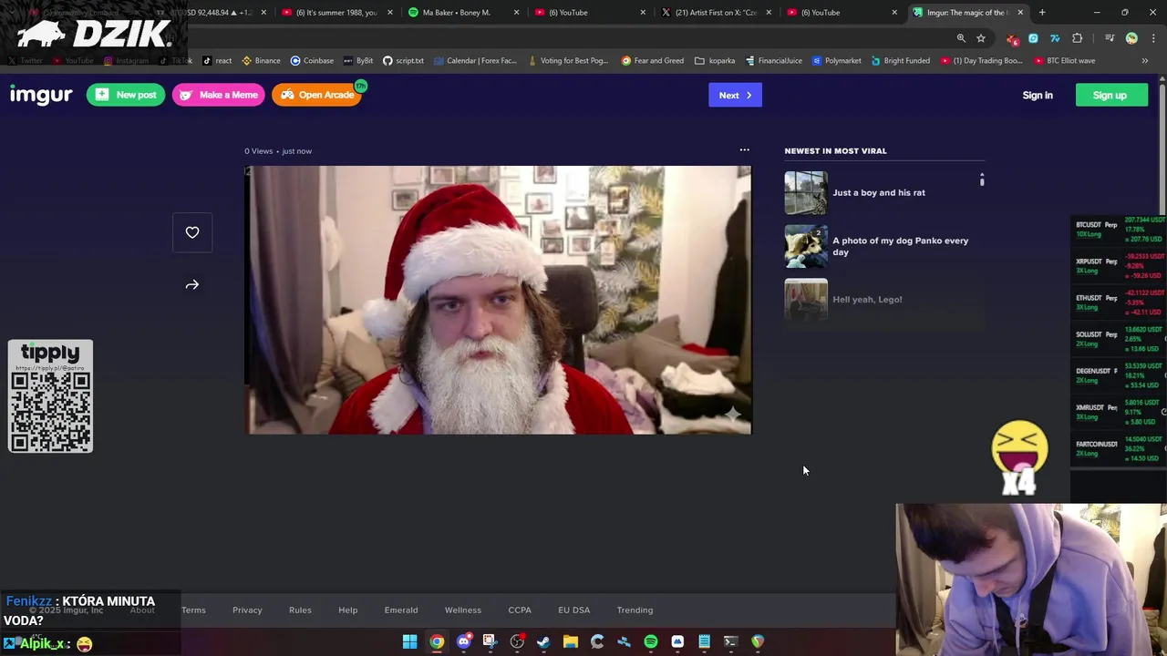This screenshot has height=656, width=1167.
Task: Open the Coinbase bookmark
Action: 312,61
